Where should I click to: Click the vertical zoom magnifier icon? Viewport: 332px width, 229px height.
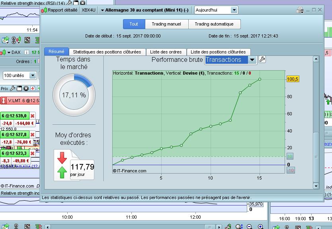tap(239, 227)
